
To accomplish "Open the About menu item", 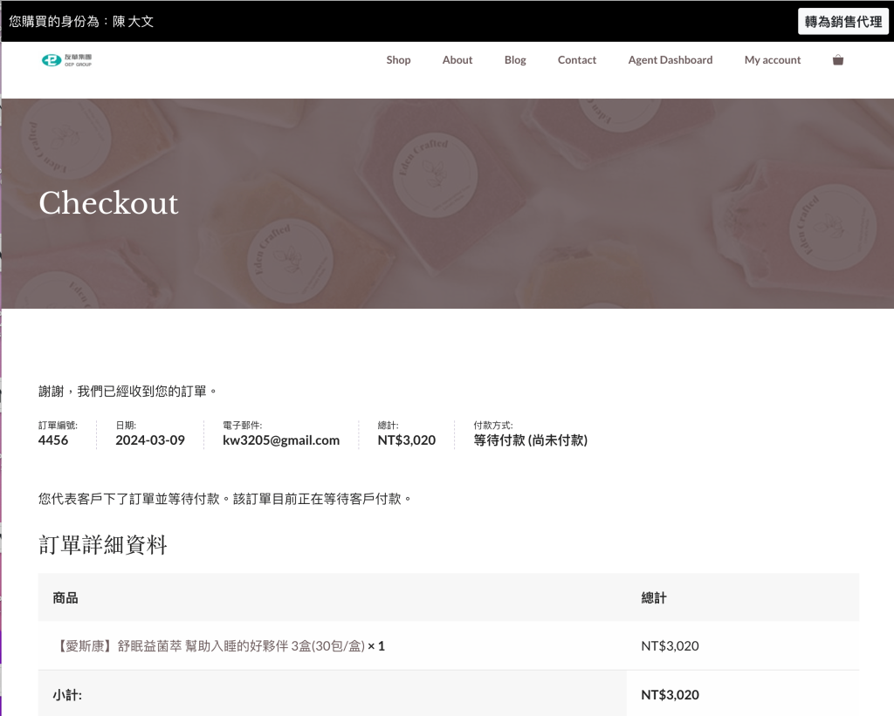I will pos(457,60).
